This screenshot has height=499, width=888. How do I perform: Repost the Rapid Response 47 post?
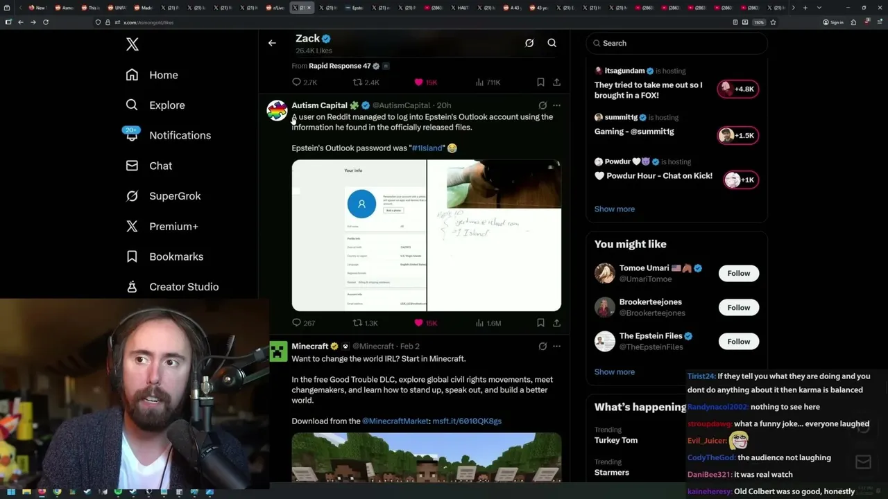(366, 82)
